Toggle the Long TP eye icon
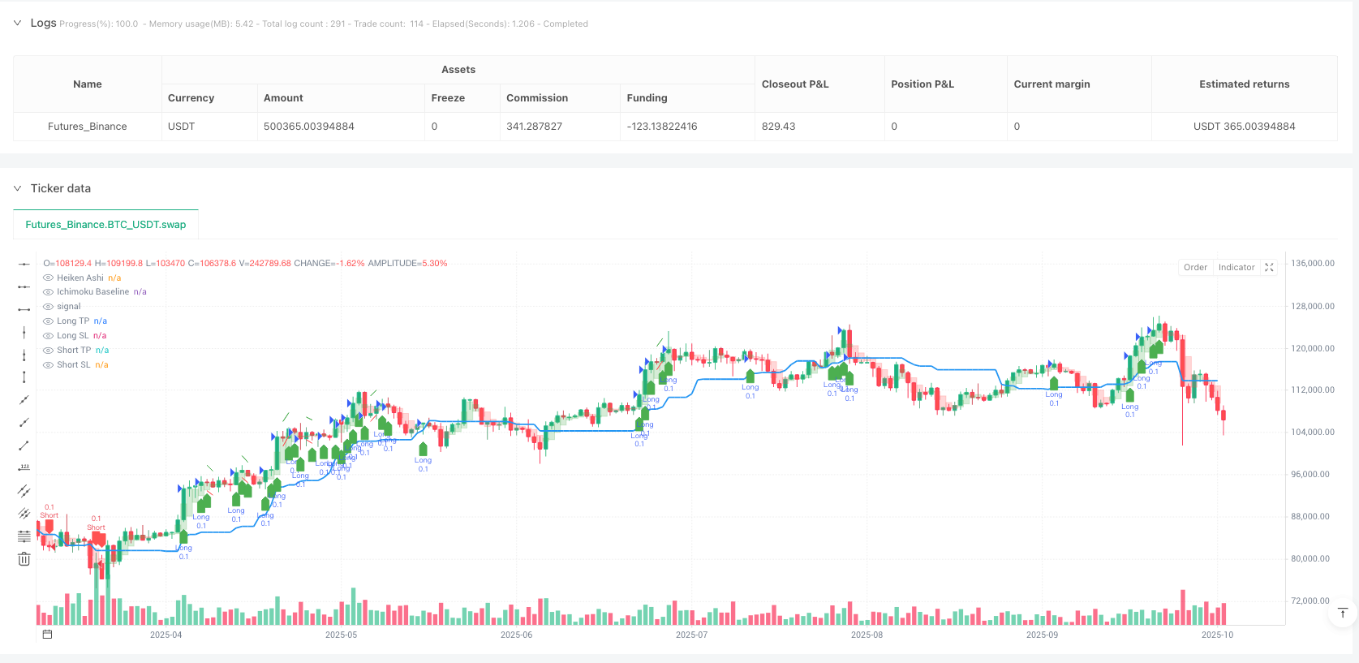This screenshot has width=1359, height=663. [x=48, y=321]
